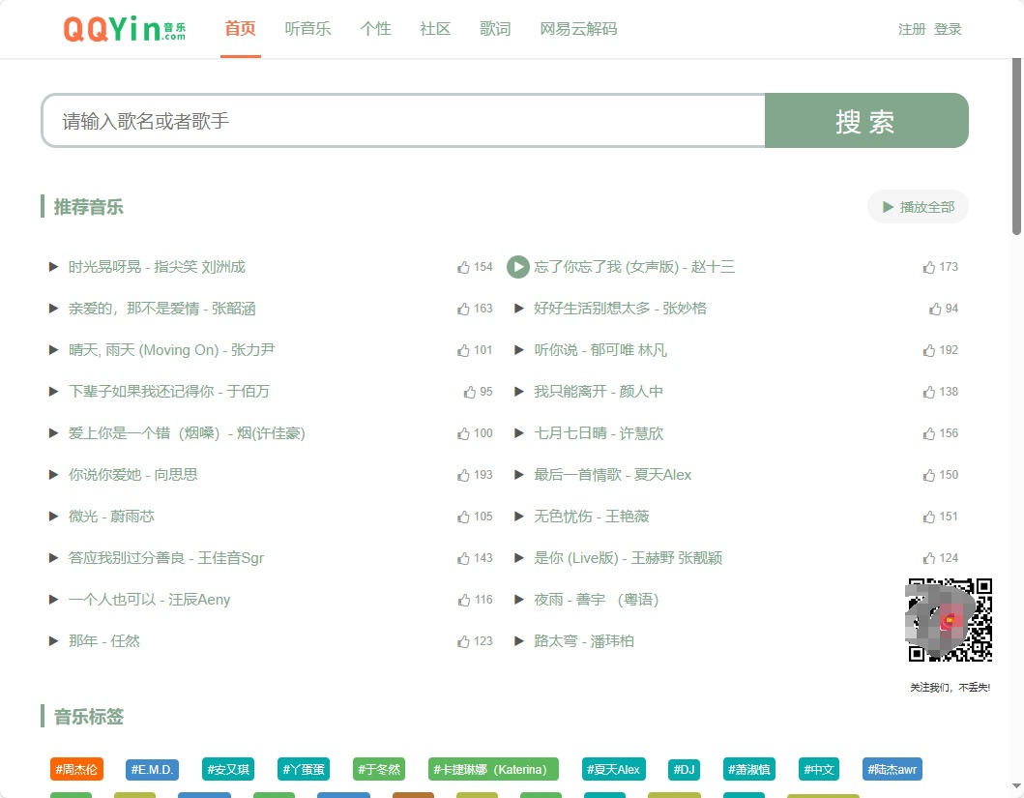Image resolution: width=1024 pixels, height=798 pixels.
Task: Focus the song or artist search field
Action: coord(403,121)
